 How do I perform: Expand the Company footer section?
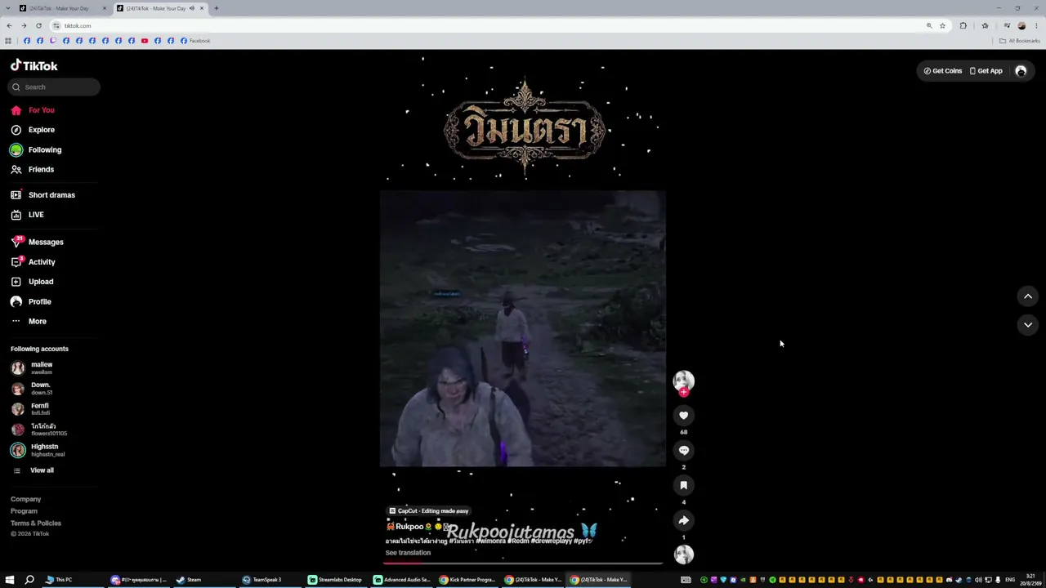click(25, 499)
